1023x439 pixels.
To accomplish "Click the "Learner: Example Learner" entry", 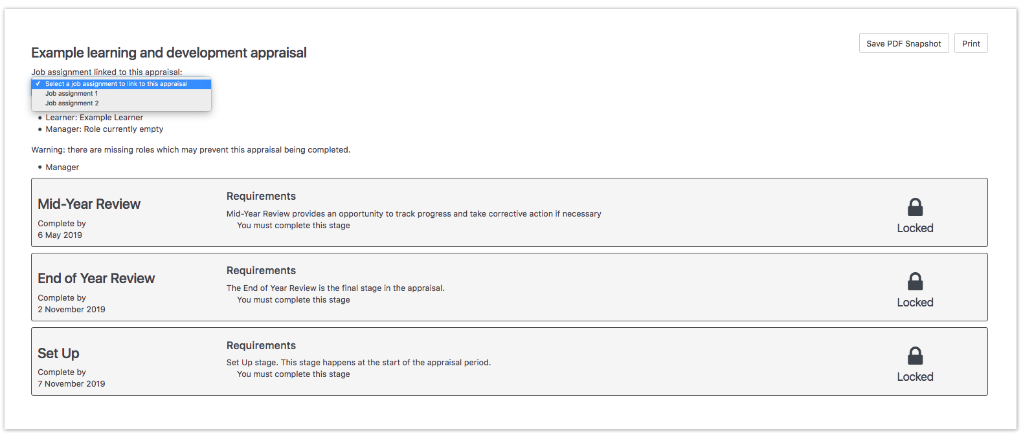I will 95,118.
